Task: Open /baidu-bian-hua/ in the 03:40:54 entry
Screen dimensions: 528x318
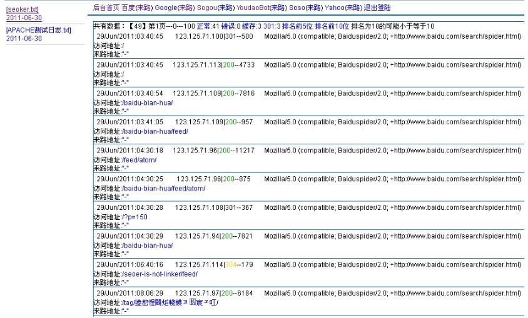Action: tap(147, 103)
